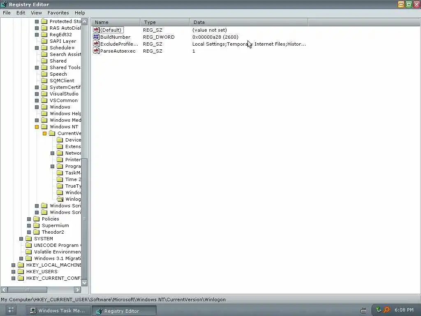Screen dimensions: 421x316
Task: Expand the SystemCertificates key
Action: pos(37,87)
